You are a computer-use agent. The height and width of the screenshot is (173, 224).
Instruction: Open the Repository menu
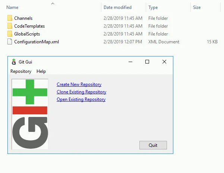coord(21,71)
